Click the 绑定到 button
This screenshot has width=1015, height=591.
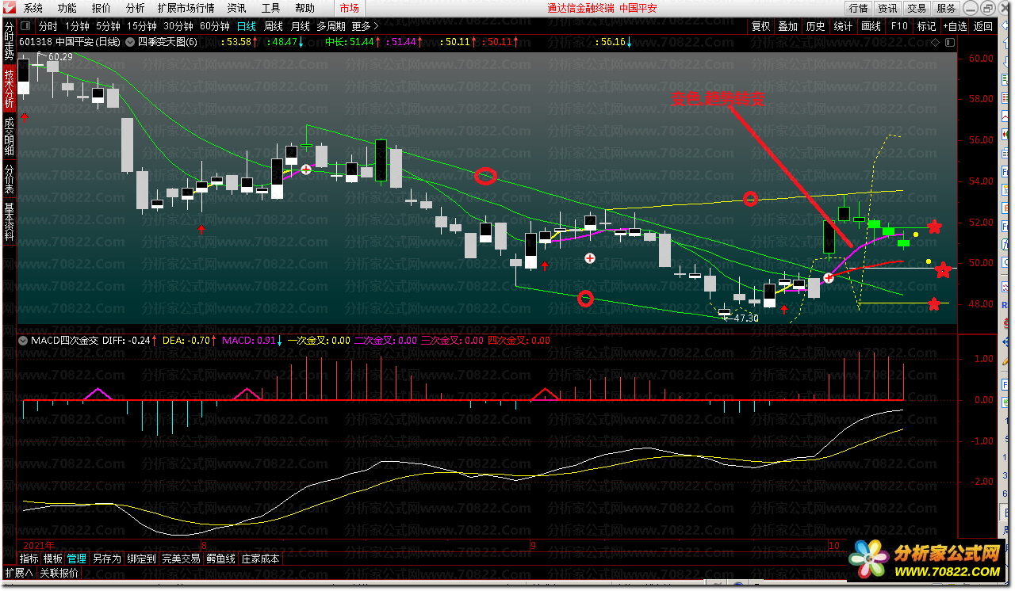(141, 559)
